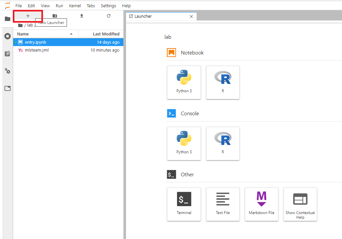Open the File menu

[18, 6]
